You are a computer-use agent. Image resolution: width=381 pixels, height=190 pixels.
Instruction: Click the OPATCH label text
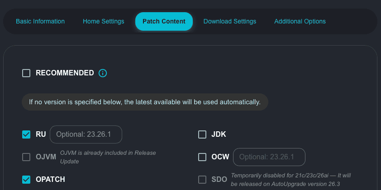50,179
